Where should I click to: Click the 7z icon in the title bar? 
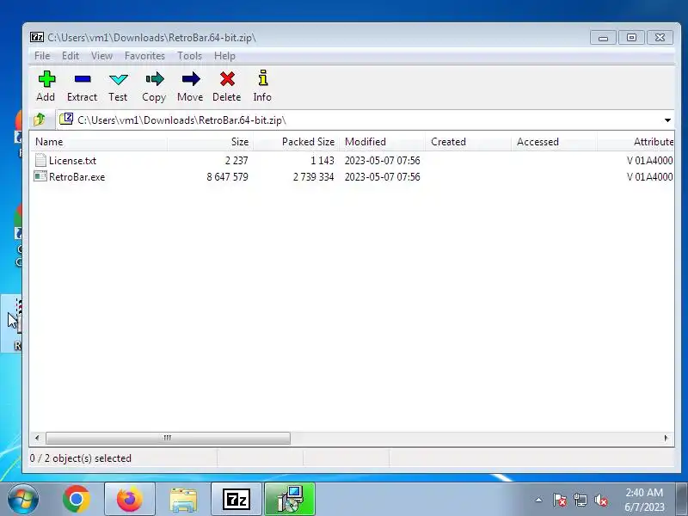click(37, 37)
